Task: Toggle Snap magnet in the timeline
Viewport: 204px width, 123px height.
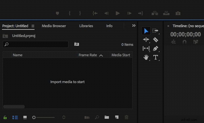Action: (185, 42)
